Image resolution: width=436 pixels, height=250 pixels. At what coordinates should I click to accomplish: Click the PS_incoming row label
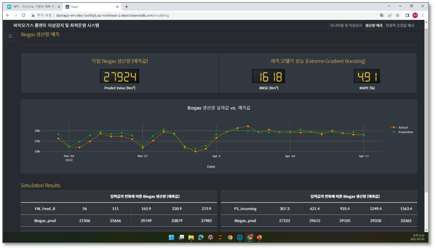[245, 209]
